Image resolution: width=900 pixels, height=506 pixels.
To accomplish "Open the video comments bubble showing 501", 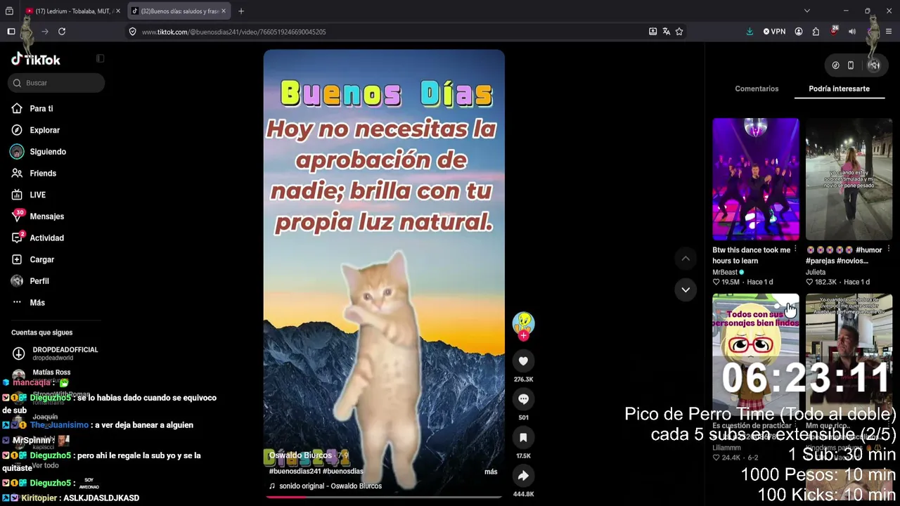I will pyautogui.click(x=523, y=399).
